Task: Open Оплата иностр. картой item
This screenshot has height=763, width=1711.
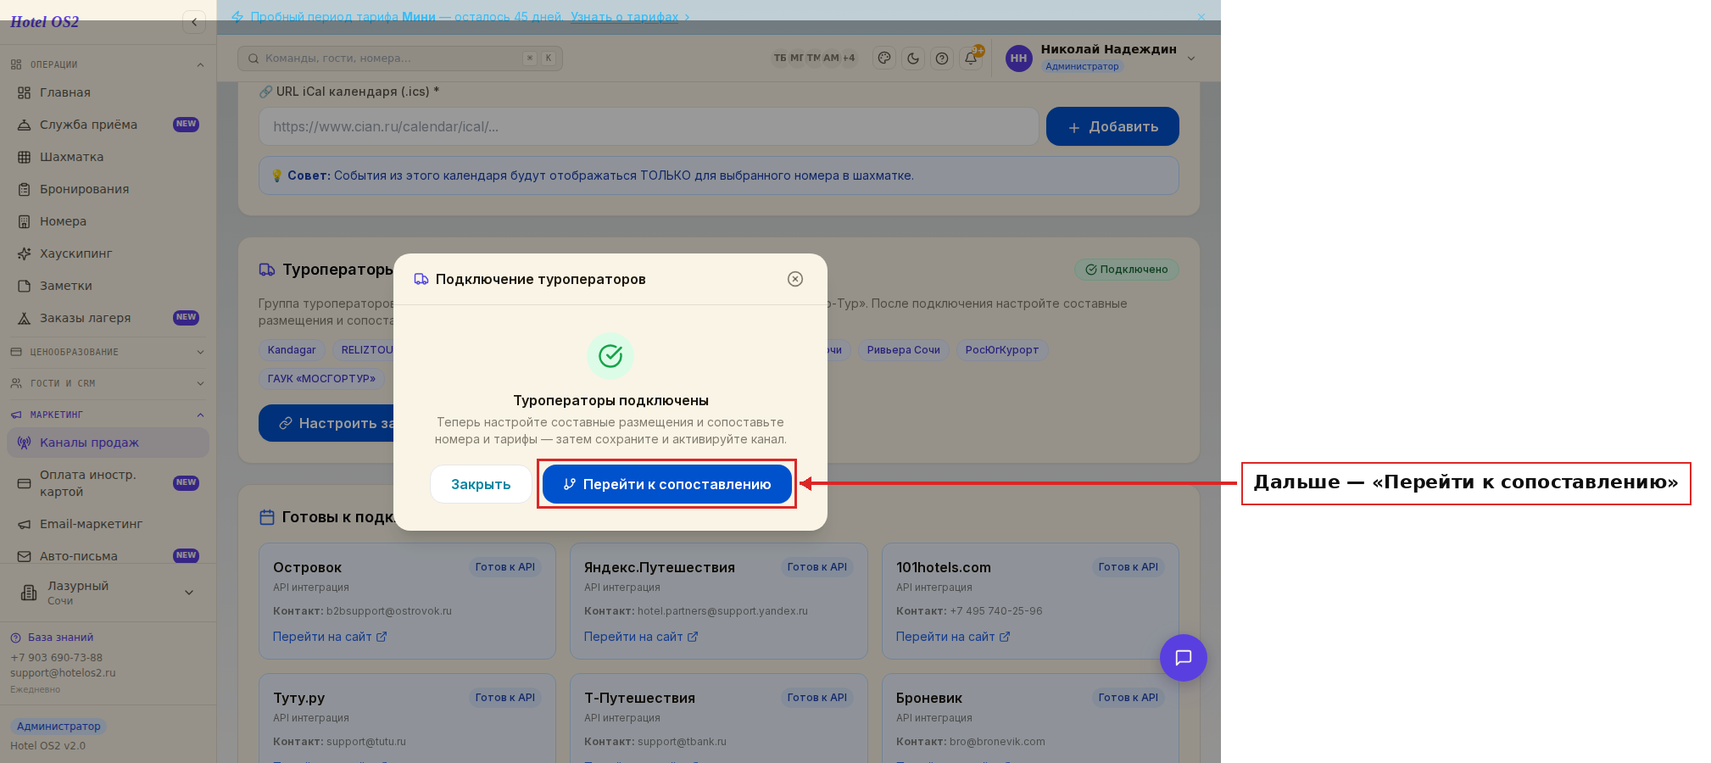Action: (108, 483)
